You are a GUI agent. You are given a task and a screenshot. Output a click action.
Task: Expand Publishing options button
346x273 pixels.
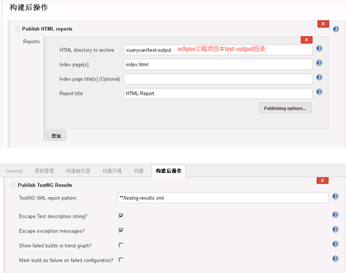click(285, 108)
